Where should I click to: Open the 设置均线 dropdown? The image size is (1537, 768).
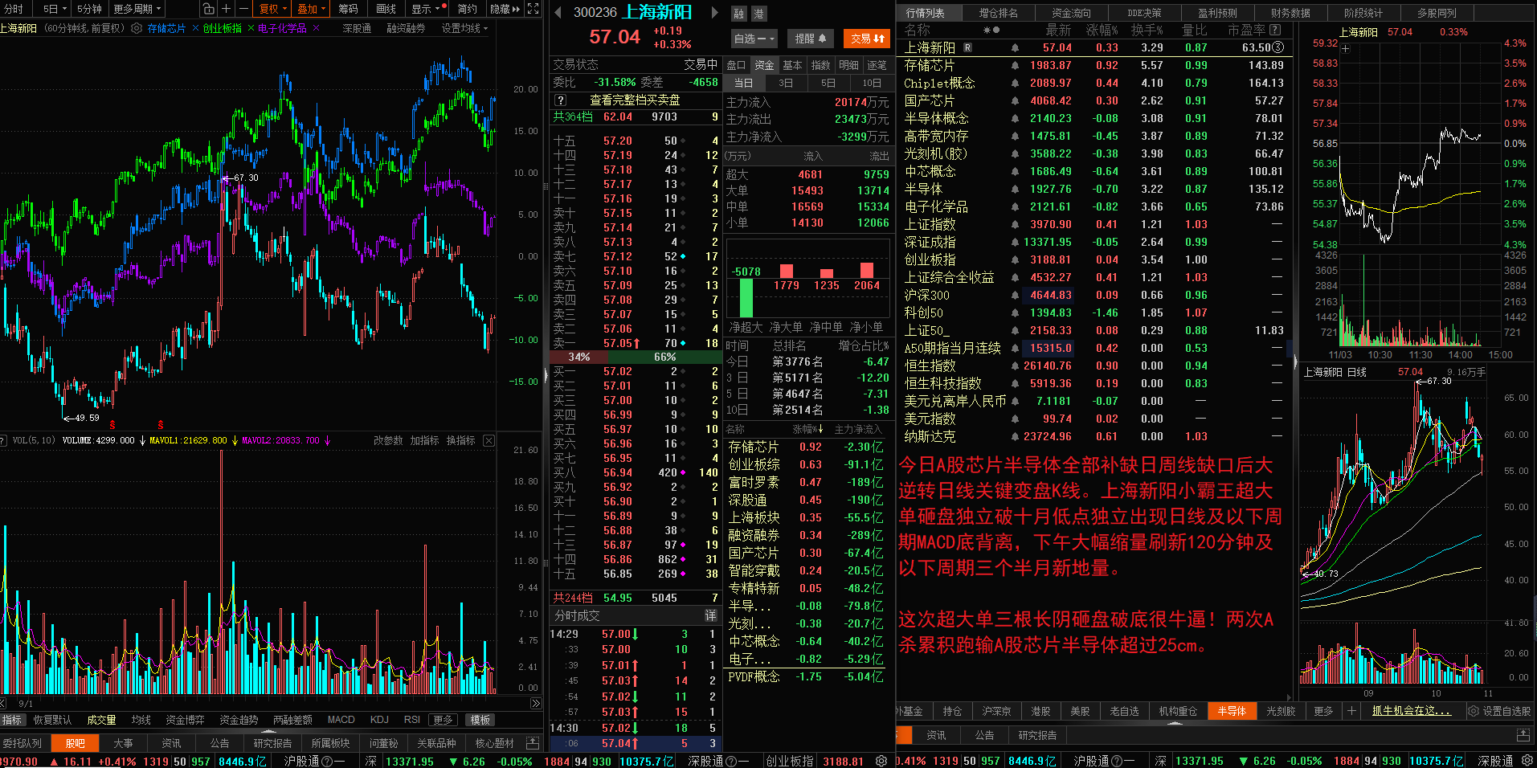click(464, 28)
